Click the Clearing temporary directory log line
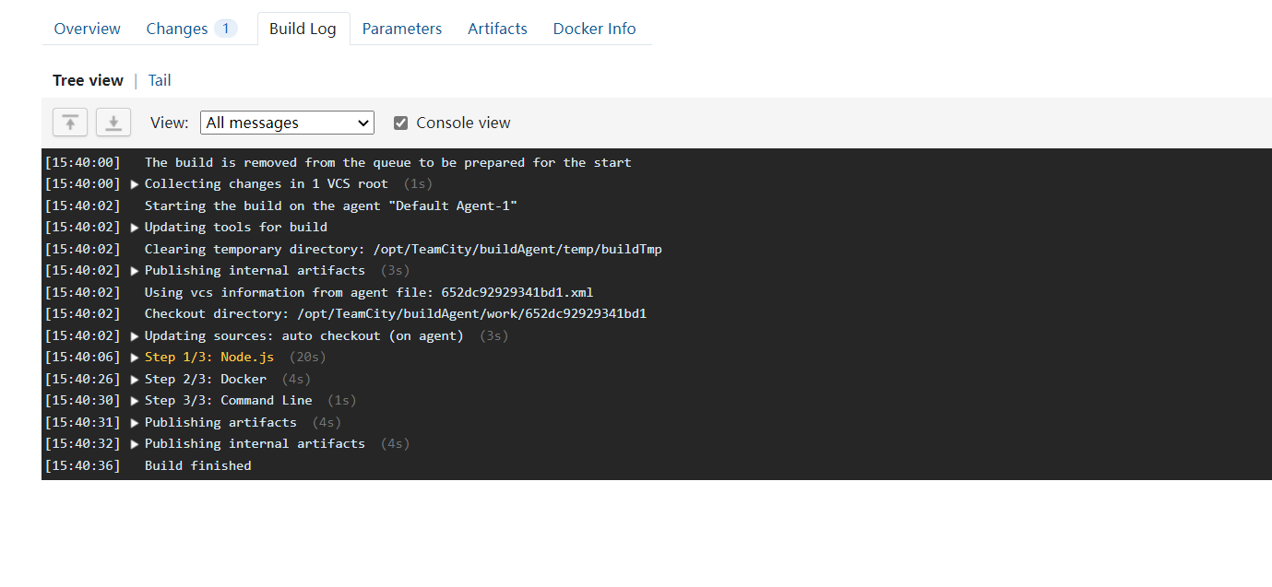Screen dimensions: 1272x587 (x=403, y=249)
